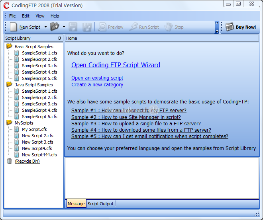Click file icon of New Script444.cfs
Image resolution: width=263 pixels, height=220 pixels.
(16, 155)
